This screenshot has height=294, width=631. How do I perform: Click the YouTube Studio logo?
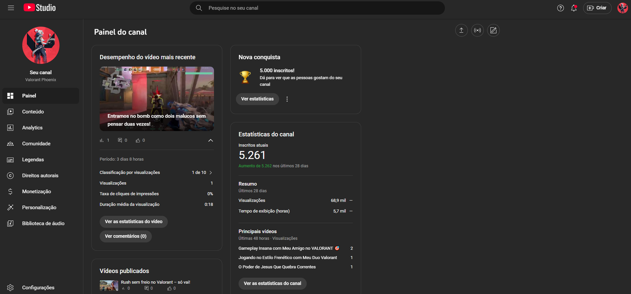click(x=39, y=8)
